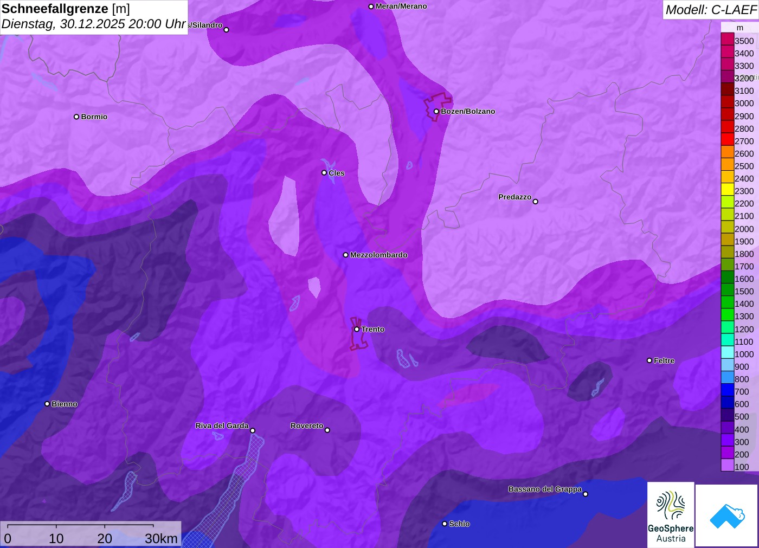
Task: Click the Cles location marker
Action: [324, 173]
